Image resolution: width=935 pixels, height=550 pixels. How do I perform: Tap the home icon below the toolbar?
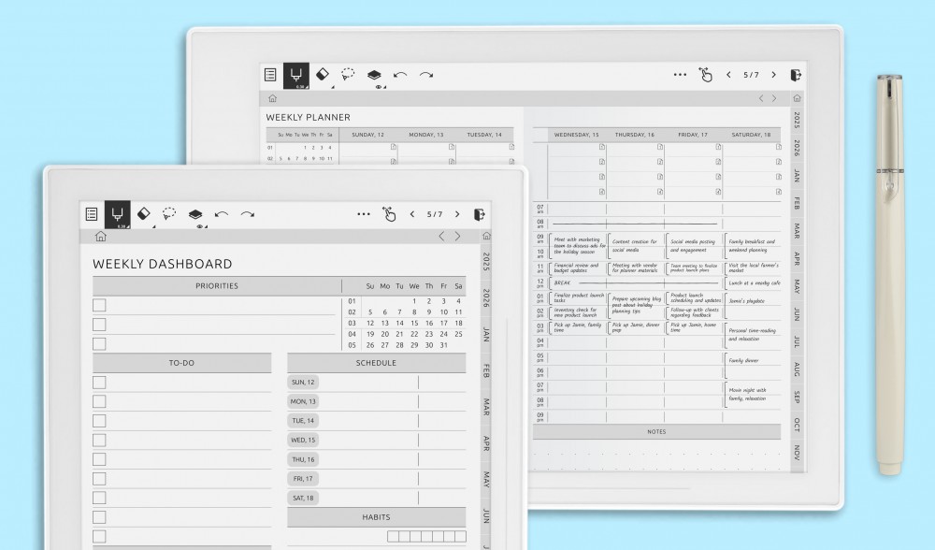point(100,235)
